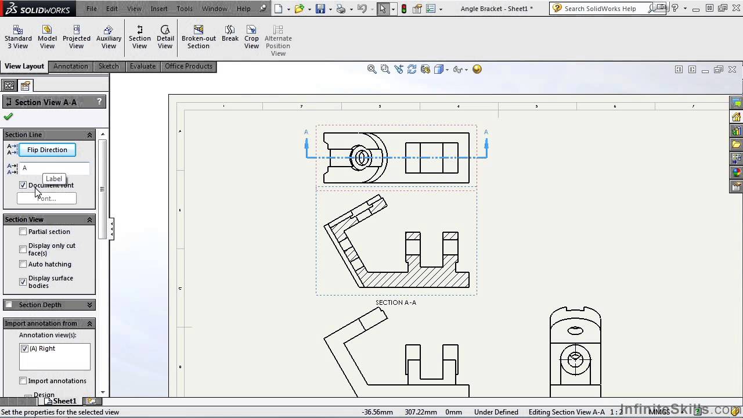Collapse the Section Line group
Viewport: 743px width, 418px height.
click(x=89, y=135)
